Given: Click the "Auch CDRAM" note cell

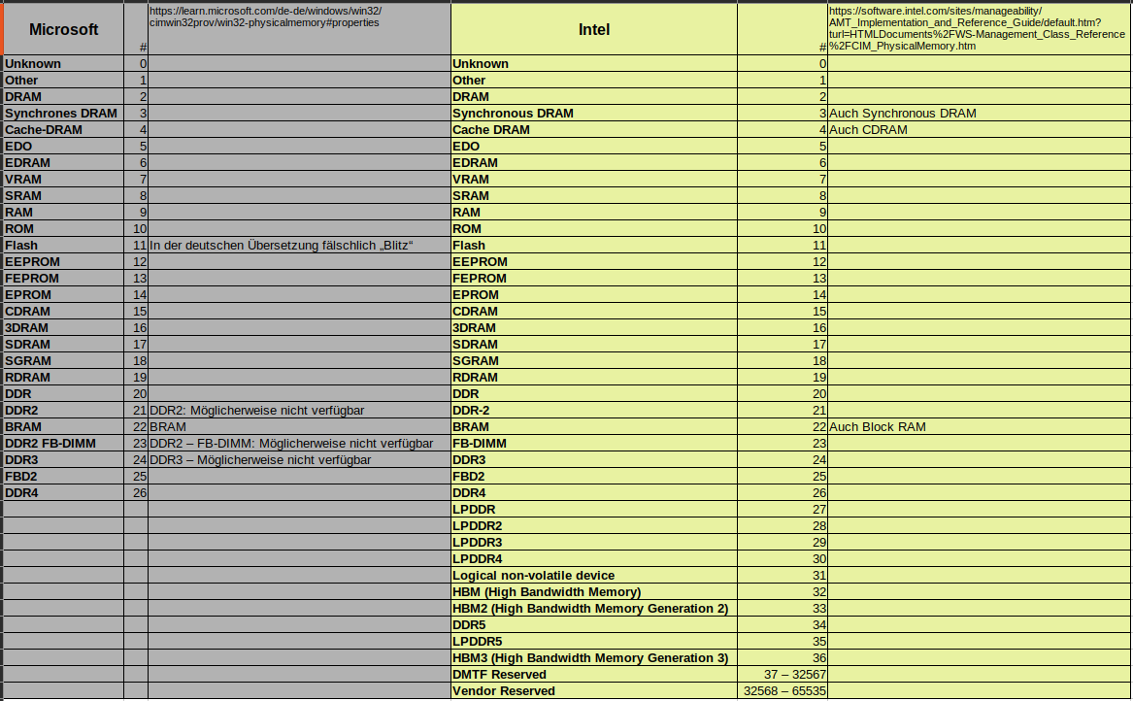Looking at the screenshot, I should [869, 130].
